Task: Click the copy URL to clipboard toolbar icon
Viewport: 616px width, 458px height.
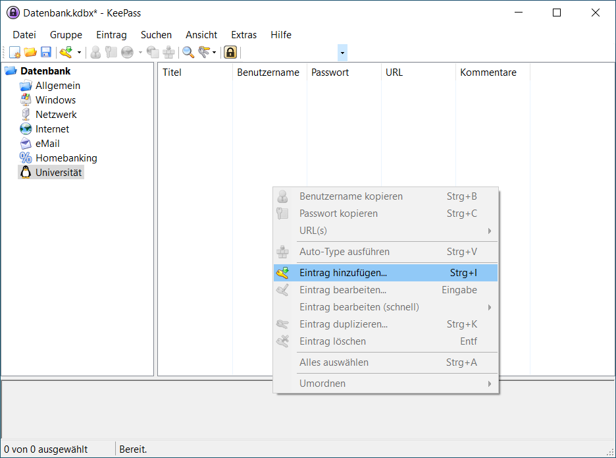Action: [x=153, y=52]
